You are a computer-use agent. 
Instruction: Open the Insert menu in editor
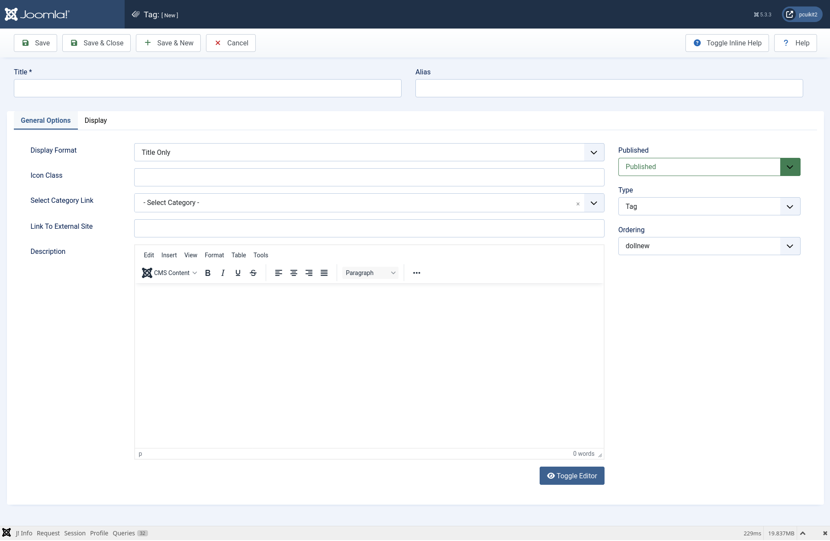coord(169,255)
